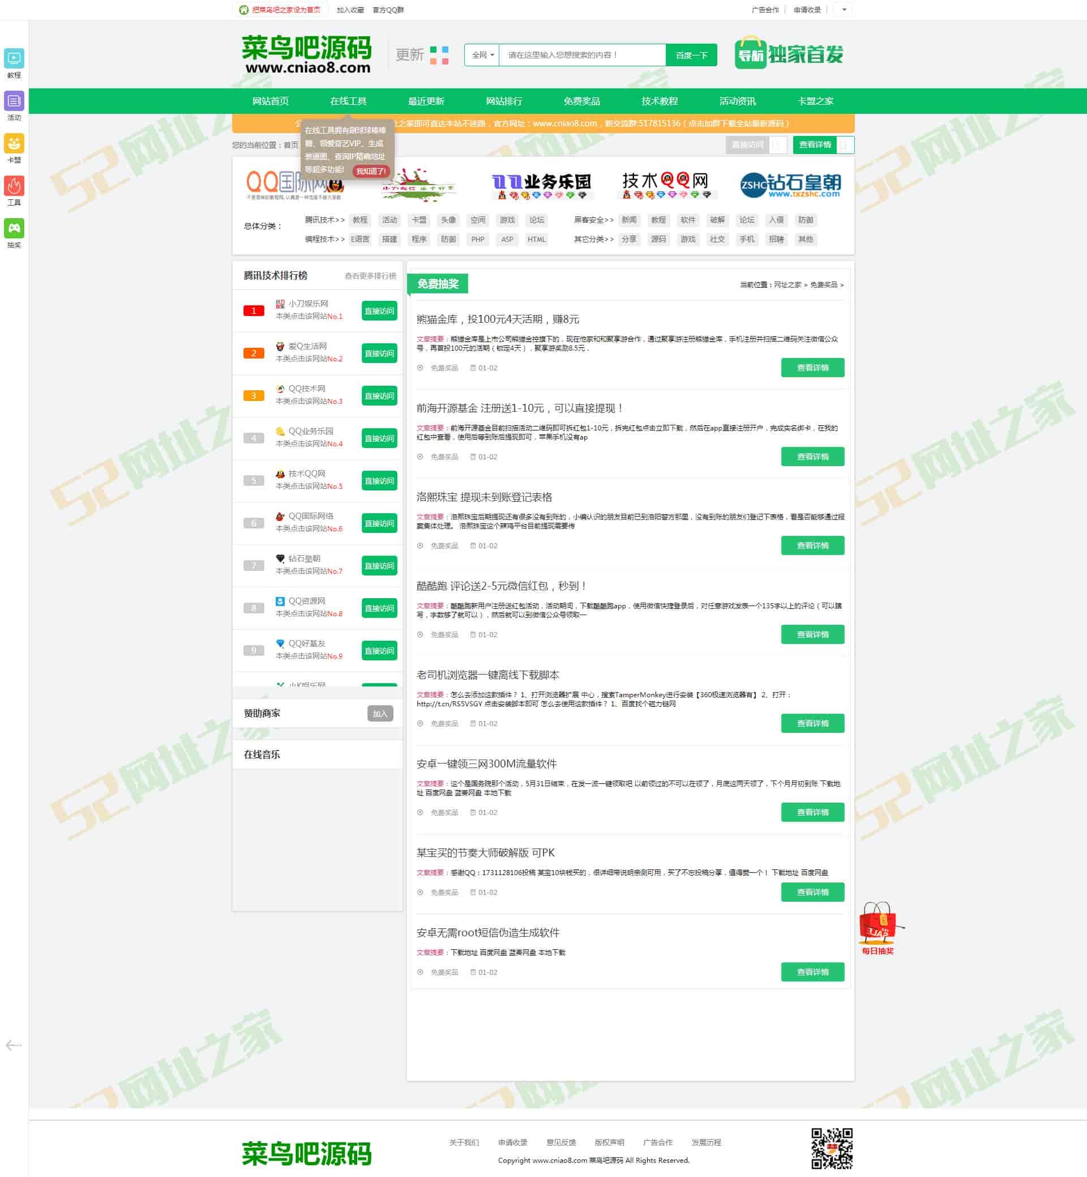The height and width of the screenshot is (1177, 1087).
Task: Open the 抽奖 gamepad icon in sidebar
Action: [x=14, y=228]
